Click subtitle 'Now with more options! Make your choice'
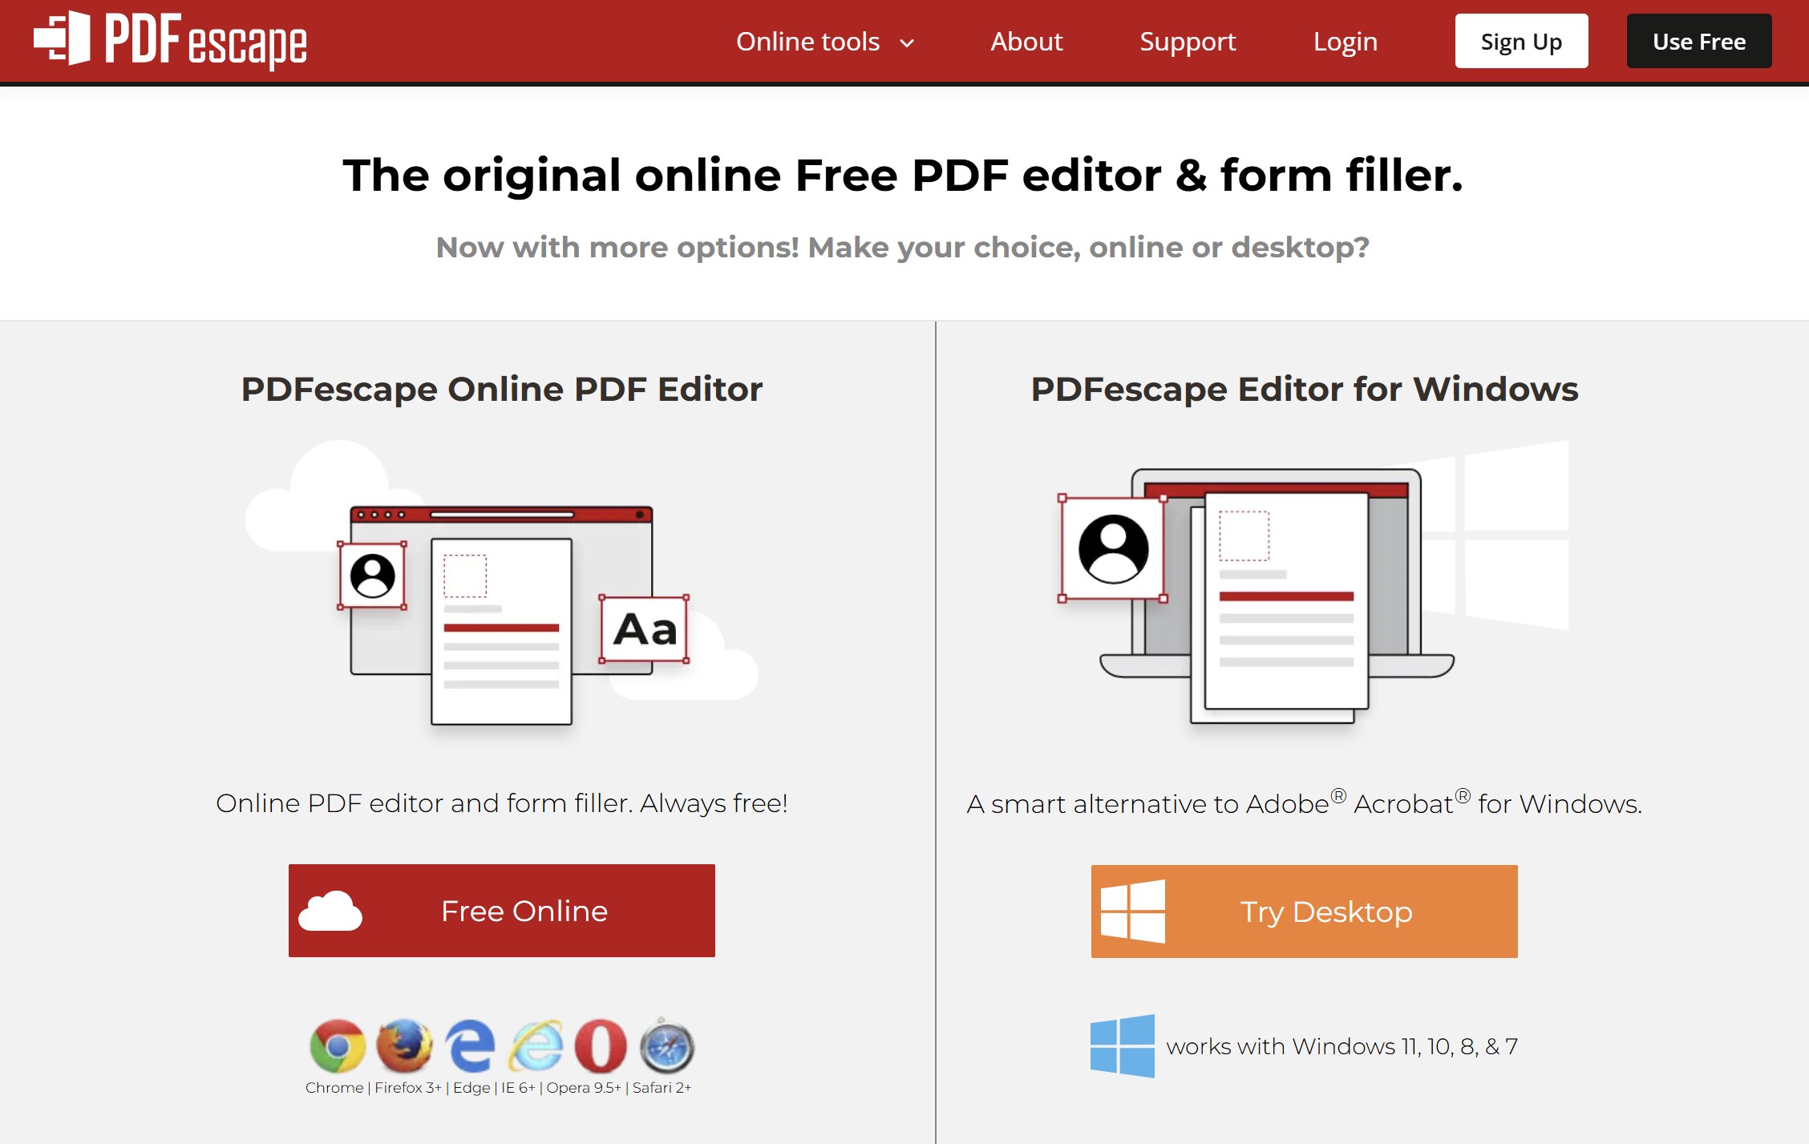 click(x=903, y=248)
